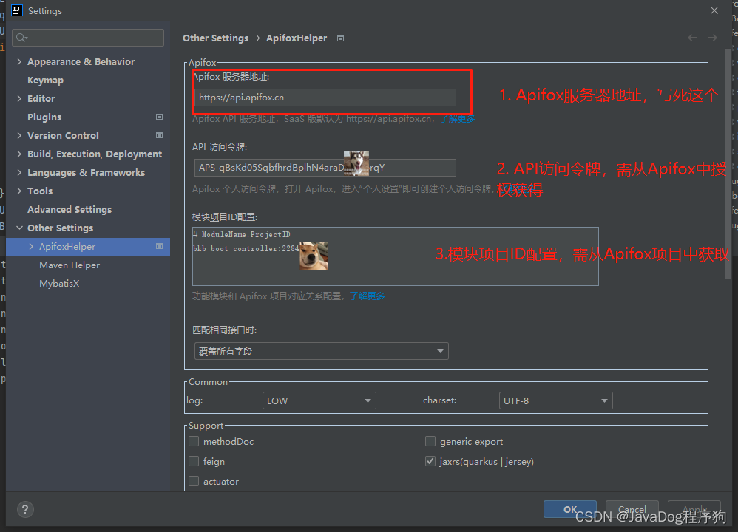738x532 pixels.
Task: Click the Apply button
Action: click(x=694, y=509)
